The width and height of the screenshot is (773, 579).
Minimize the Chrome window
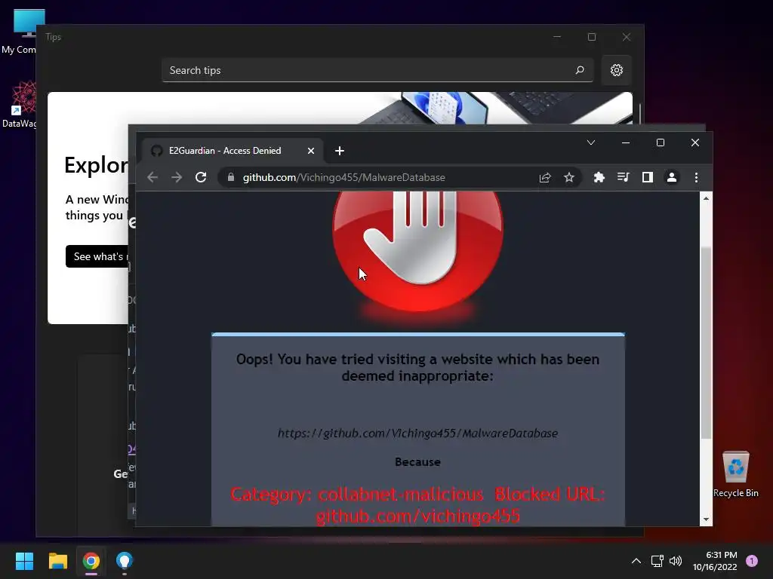coord(626,142)
